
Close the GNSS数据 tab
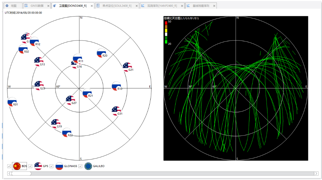[49, 6]
